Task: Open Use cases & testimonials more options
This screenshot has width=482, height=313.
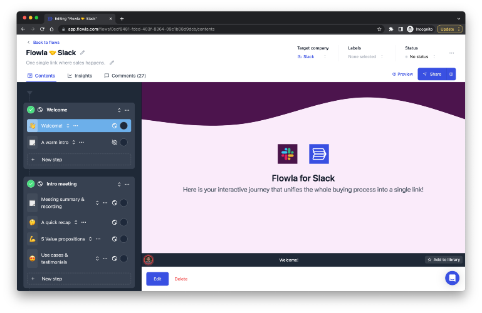Action: tap(105, 259)
